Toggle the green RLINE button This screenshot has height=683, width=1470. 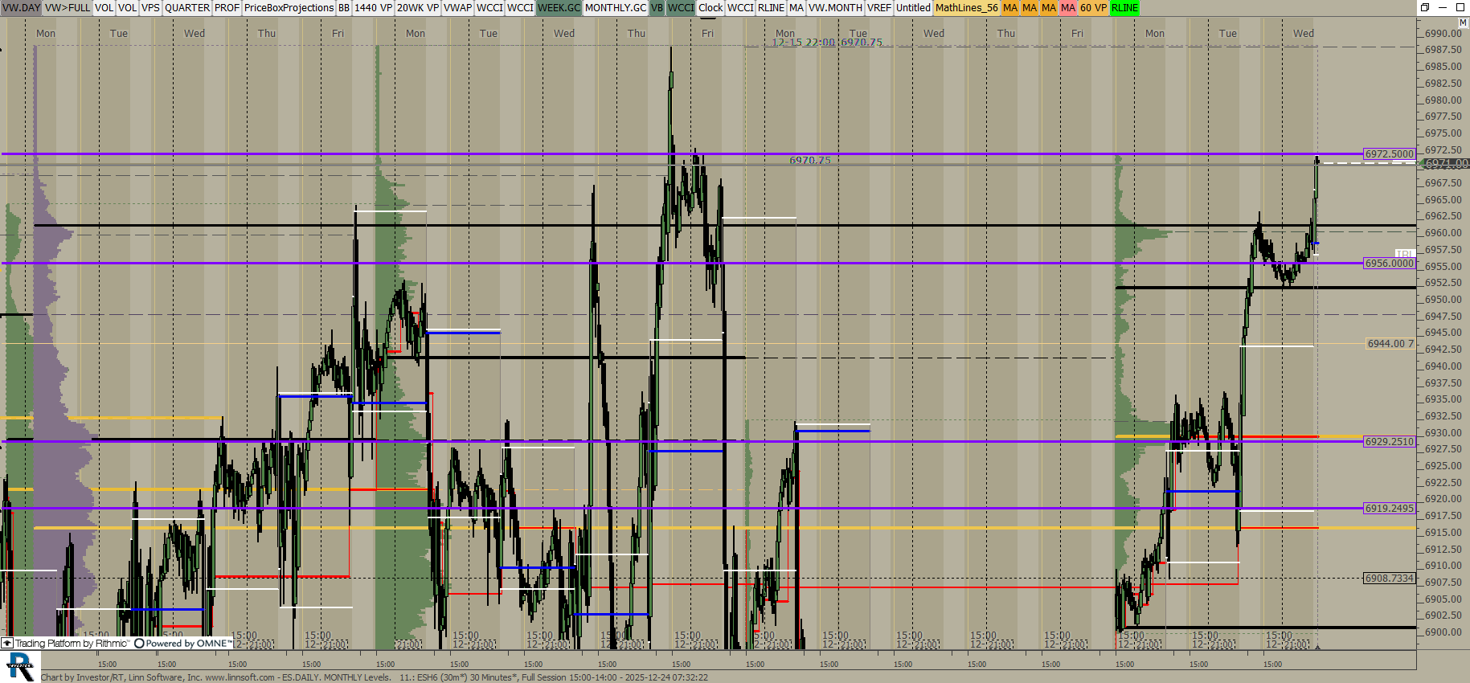1124,7
